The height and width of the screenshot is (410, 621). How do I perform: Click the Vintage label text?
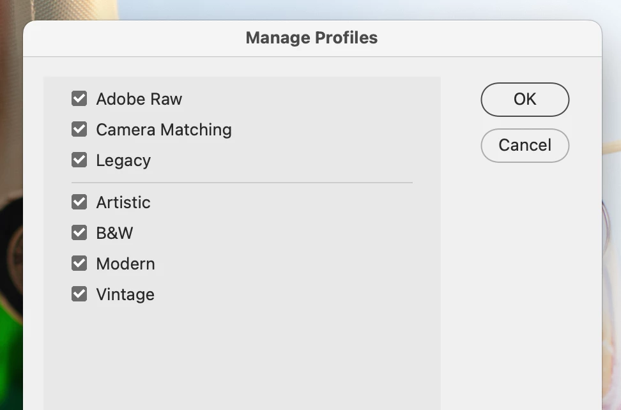coord(125,294)
